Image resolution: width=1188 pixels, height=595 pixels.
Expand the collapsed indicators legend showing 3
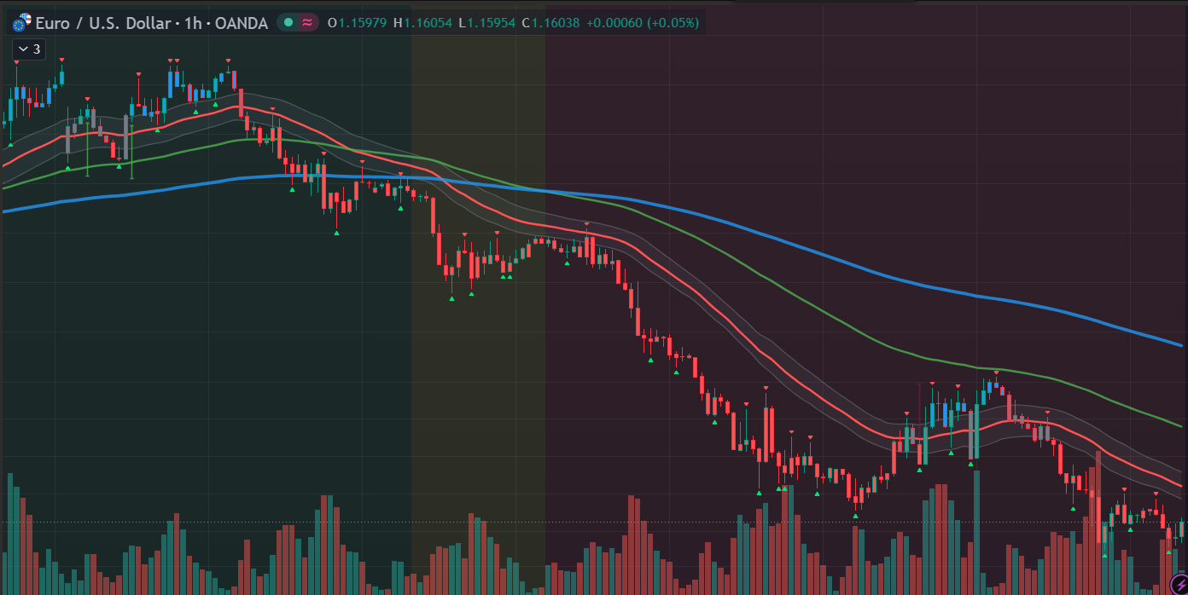click(x=28, y=49)
